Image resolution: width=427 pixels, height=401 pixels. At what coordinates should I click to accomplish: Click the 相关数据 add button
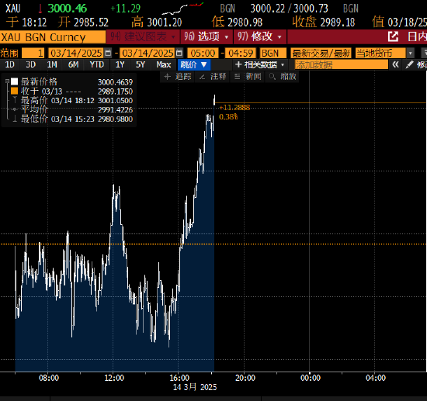click(260, 64)
